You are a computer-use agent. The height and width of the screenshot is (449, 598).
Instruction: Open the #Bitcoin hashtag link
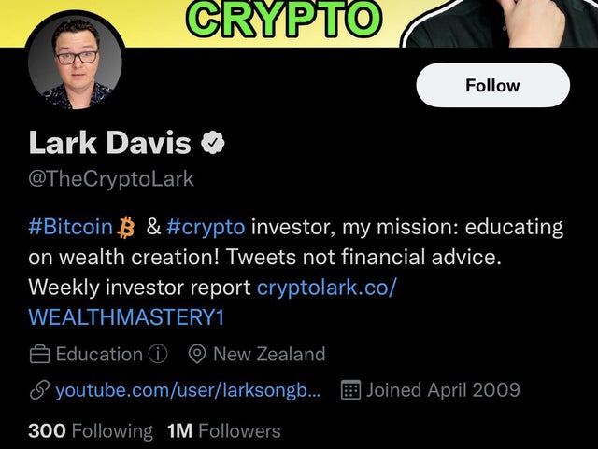(71, 227)
